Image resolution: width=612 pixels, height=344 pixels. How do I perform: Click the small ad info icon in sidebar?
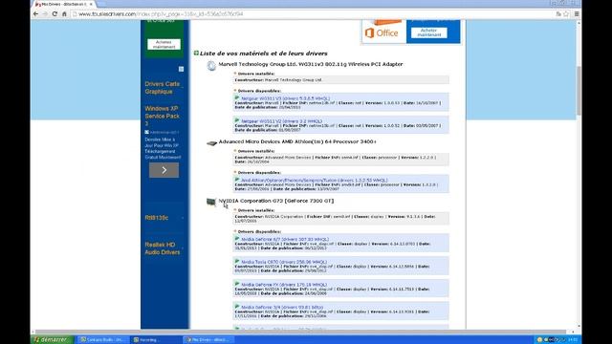click(x=181, y=69)
